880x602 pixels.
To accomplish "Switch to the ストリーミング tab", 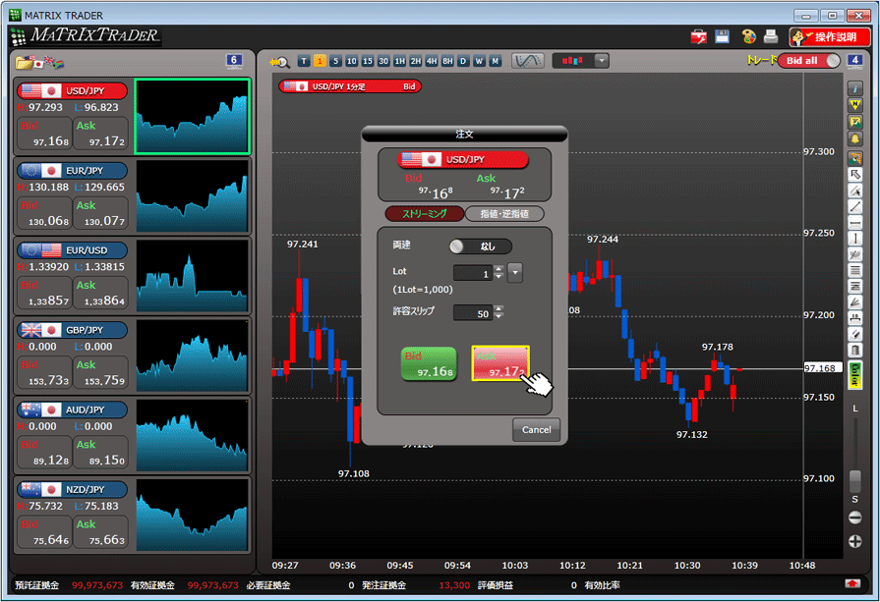I will 425,213.
